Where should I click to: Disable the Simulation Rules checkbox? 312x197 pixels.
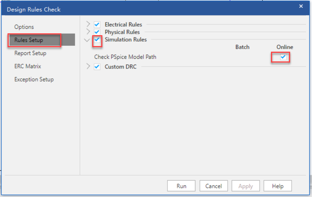[97, 39]
